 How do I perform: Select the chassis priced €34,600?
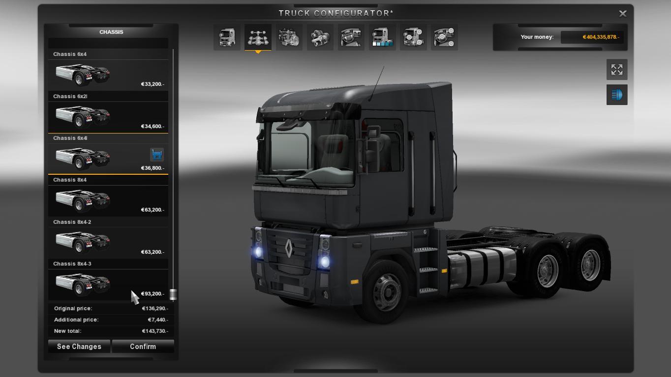click(x=108, y=116)
